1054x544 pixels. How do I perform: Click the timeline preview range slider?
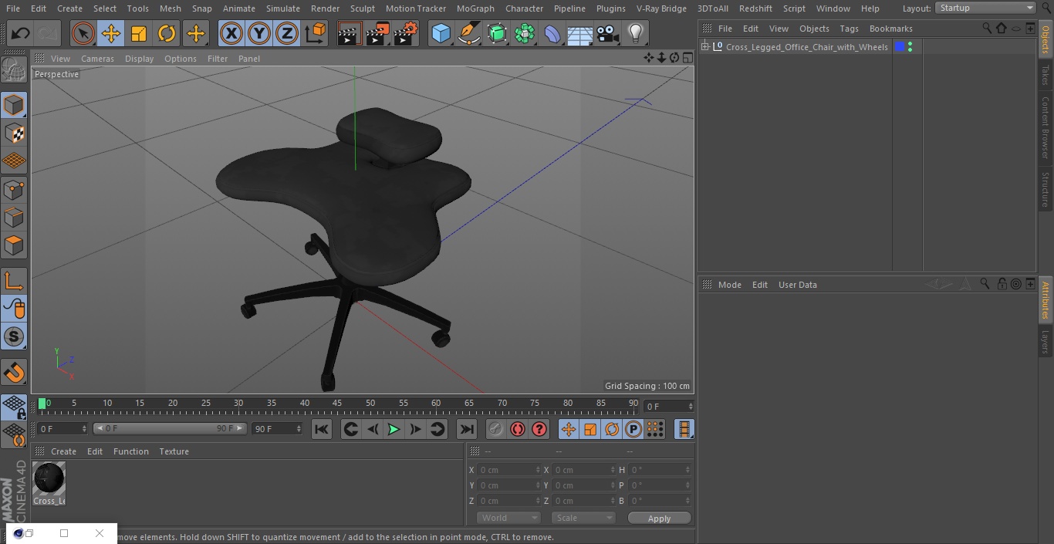coord(170,428)
